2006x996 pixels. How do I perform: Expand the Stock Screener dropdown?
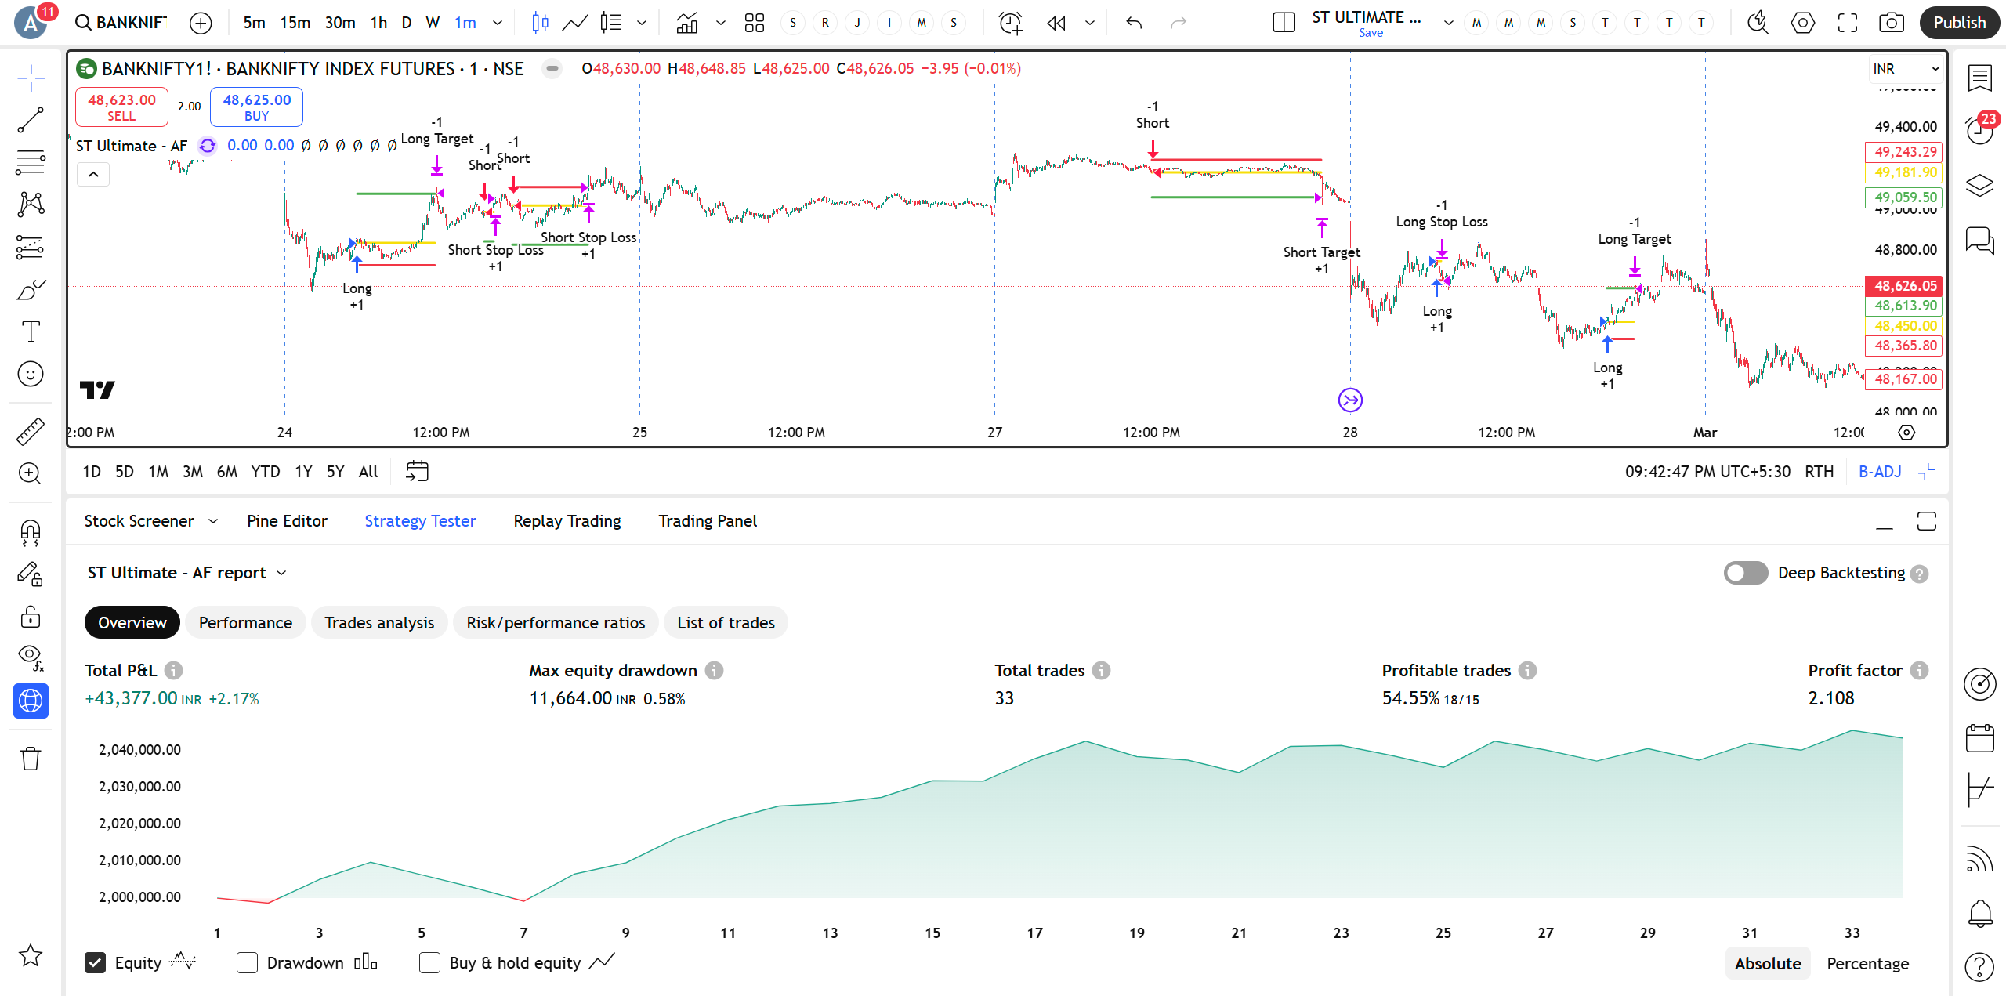[213, 521]
